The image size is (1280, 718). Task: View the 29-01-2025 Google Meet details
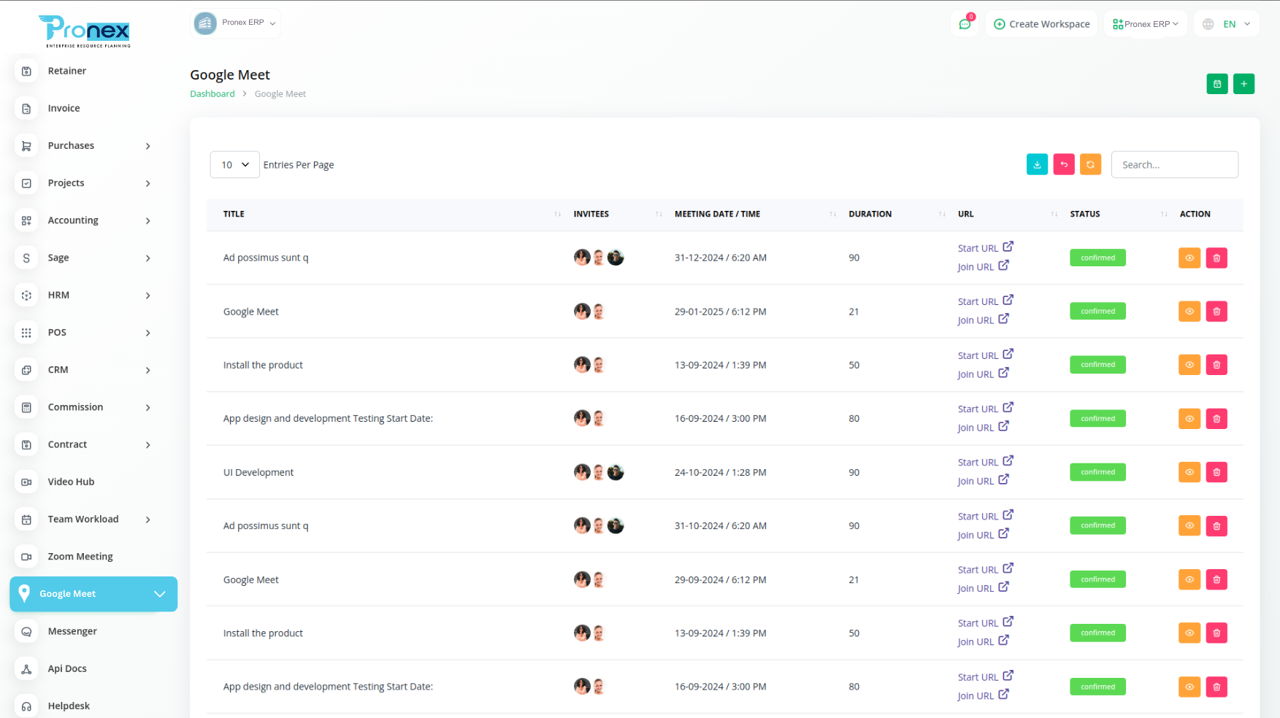1189,312
